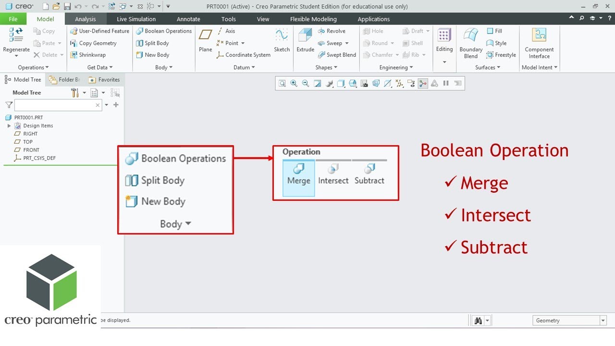Open the Model Intent group dropdown

click(x=540, y=68)
